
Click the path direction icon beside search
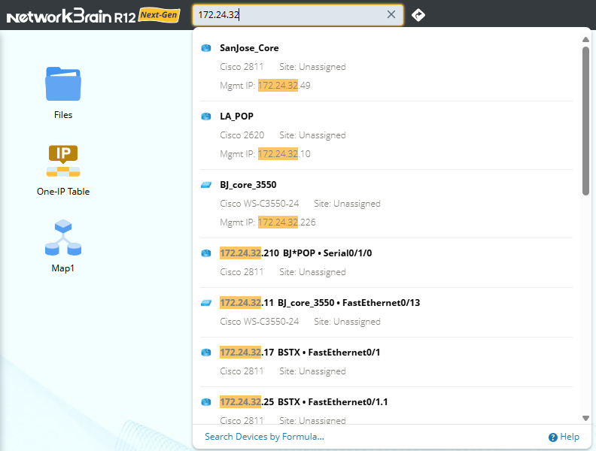418,15
